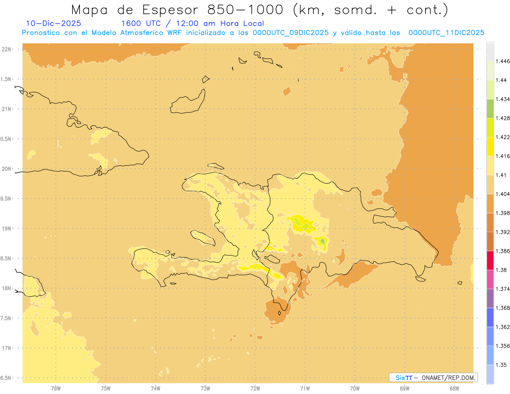The height and width of the screenshot is (394, 510).
Task: Select bright yellow legend swatch between 1.416 and 1.422
Action: (490, 146)
